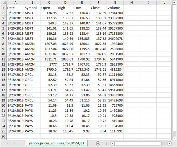Click cell with volume 24602078
The width and height of the screenshot is (177, 147).
point(115,39)
